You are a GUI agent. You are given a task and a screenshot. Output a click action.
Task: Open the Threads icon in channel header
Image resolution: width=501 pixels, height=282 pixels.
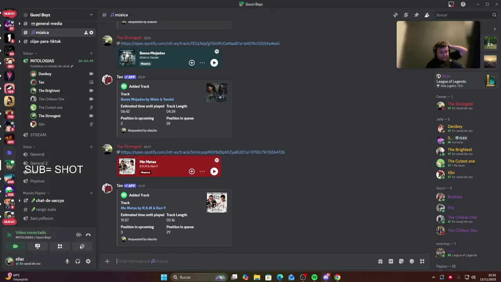pyautogui.click(x=396, y=15)
